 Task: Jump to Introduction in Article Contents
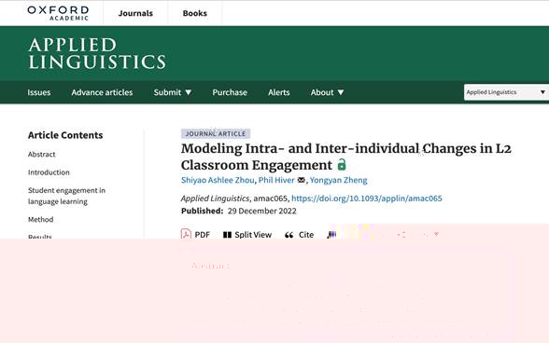click(49, 172)
